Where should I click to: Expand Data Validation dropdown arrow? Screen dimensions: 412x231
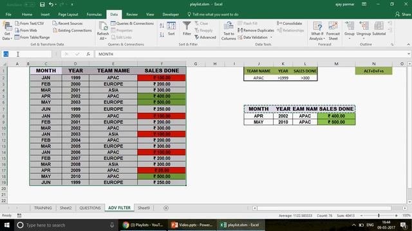[x=272, y=37]
